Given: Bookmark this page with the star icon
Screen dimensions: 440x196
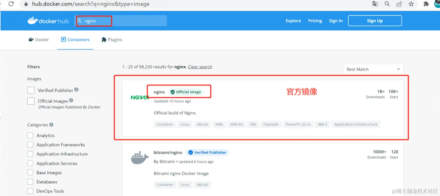Looking at the screenshot, I should pyautogui.click(x=411, y=4).
